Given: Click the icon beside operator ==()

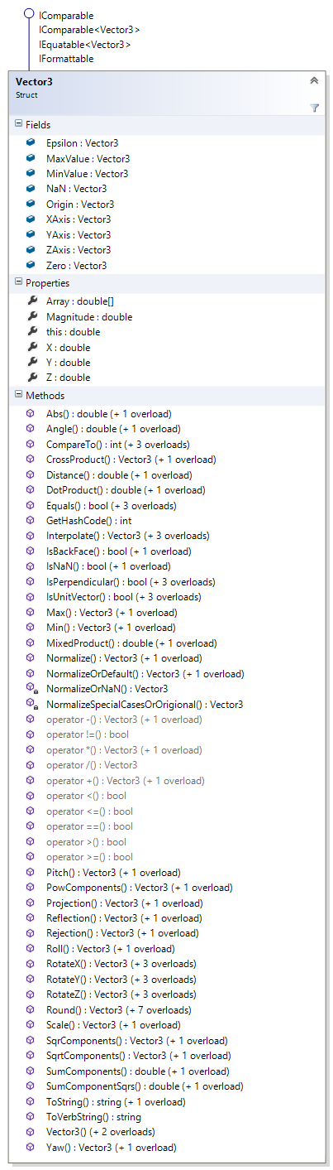Looking at the screenshot, I should (x=31, y=826).
